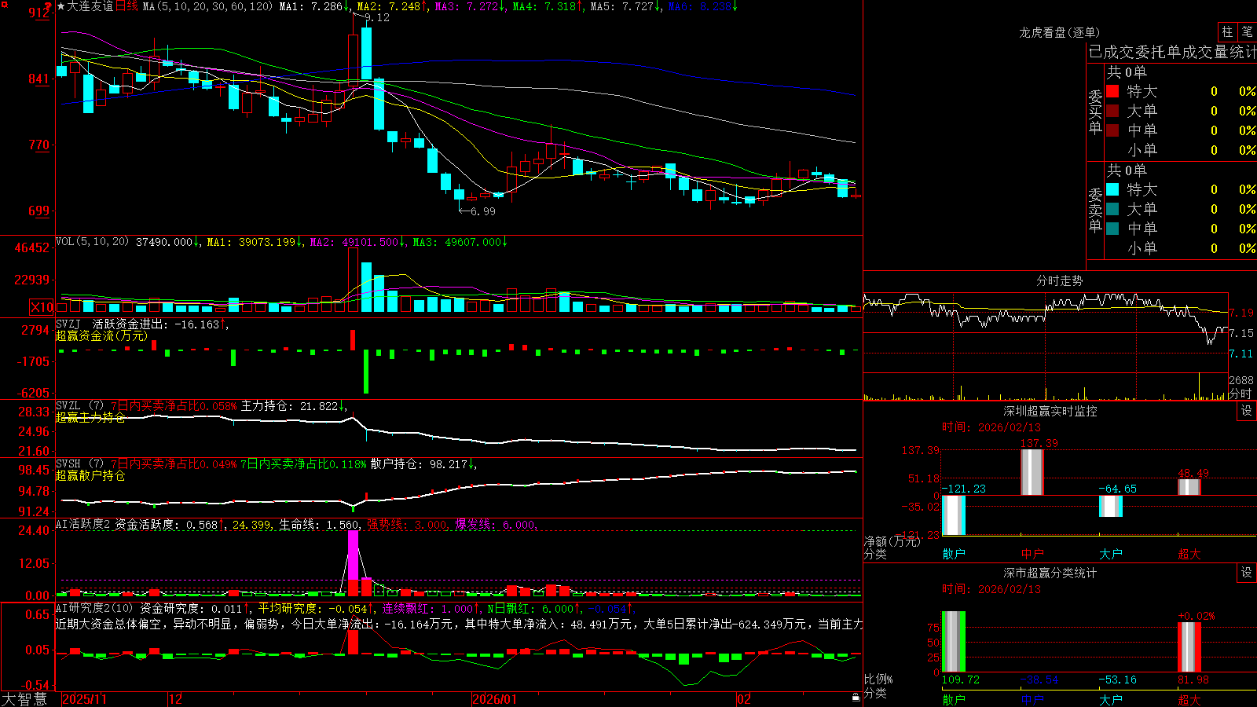Screen dimensions: 1257x707
Task: Click 时间: 2026/02/13 in 深圳超赢实时监控
Action: pyautogui.click(x=991, y=427)
